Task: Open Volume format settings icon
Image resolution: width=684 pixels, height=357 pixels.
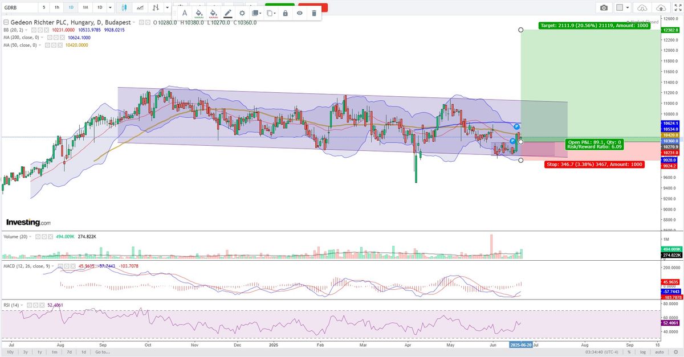Action: [x=44, y=237]
